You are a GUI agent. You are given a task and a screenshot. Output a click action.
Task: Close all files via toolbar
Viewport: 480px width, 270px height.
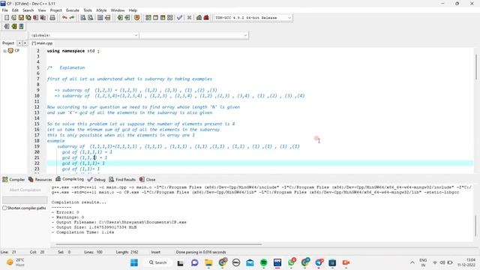pos(43,18)
